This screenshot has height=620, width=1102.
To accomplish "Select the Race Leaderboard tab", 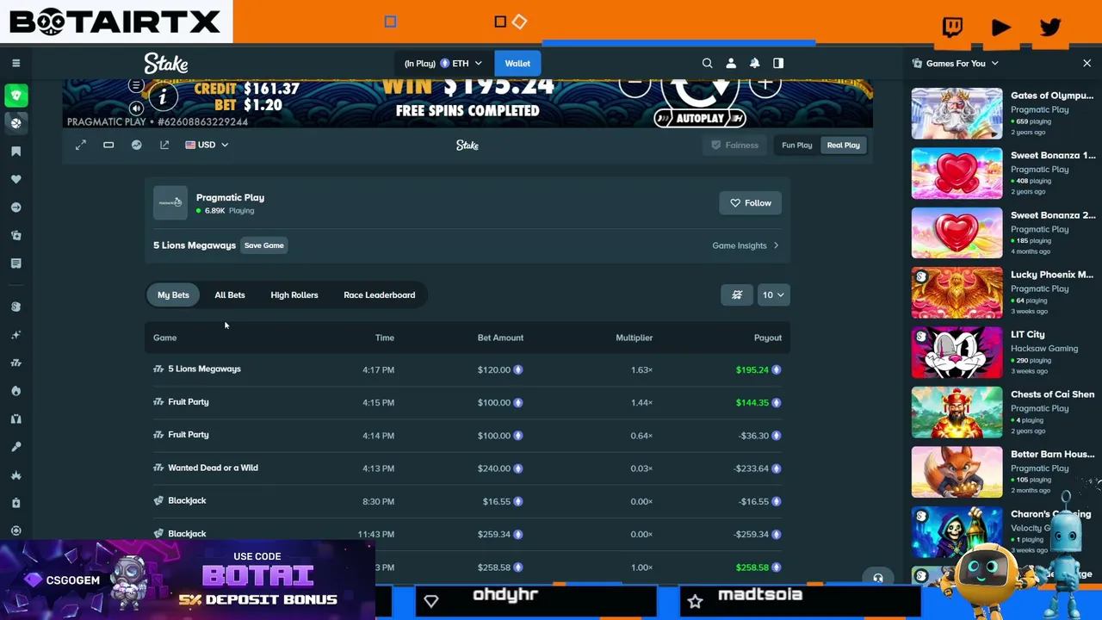I will (380, 294).
